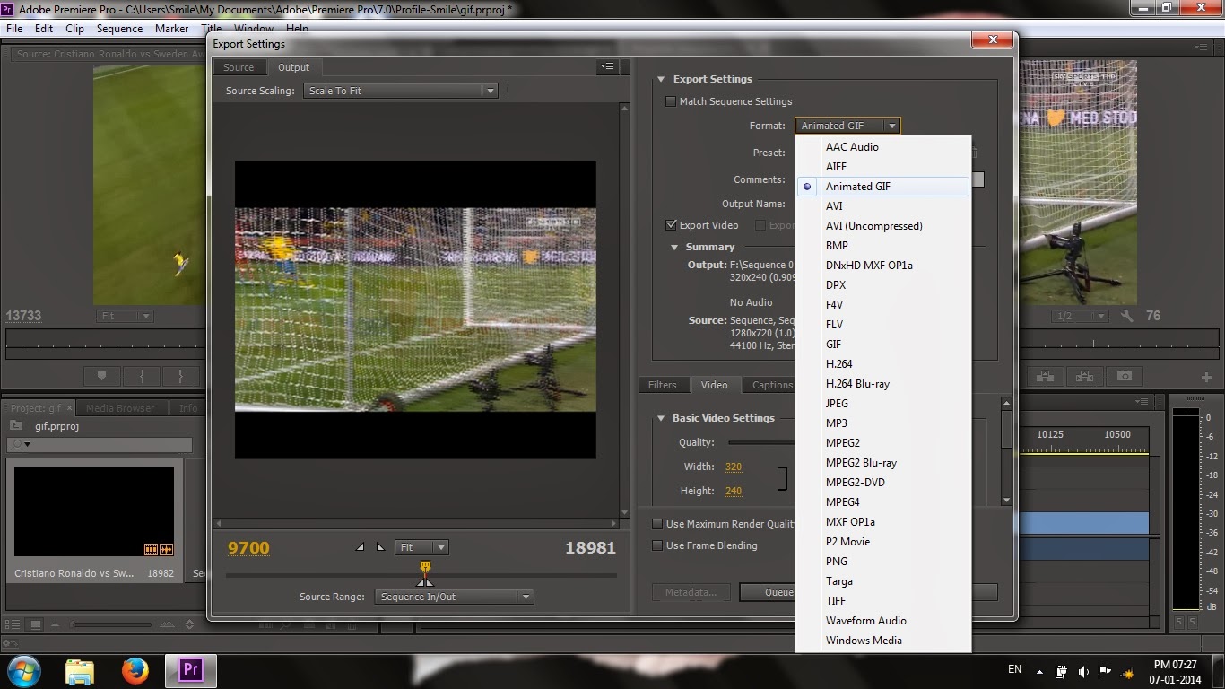
Task: Open the timeline panel menu icon
Action: click(x=1142, y=402)
